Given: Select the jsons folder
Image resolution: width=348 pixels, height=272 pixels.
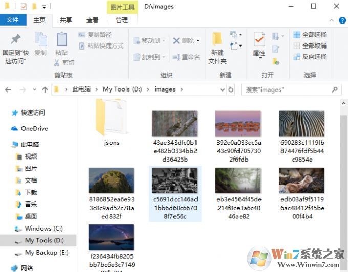Looking at the screenshot, I should (112, 122).
